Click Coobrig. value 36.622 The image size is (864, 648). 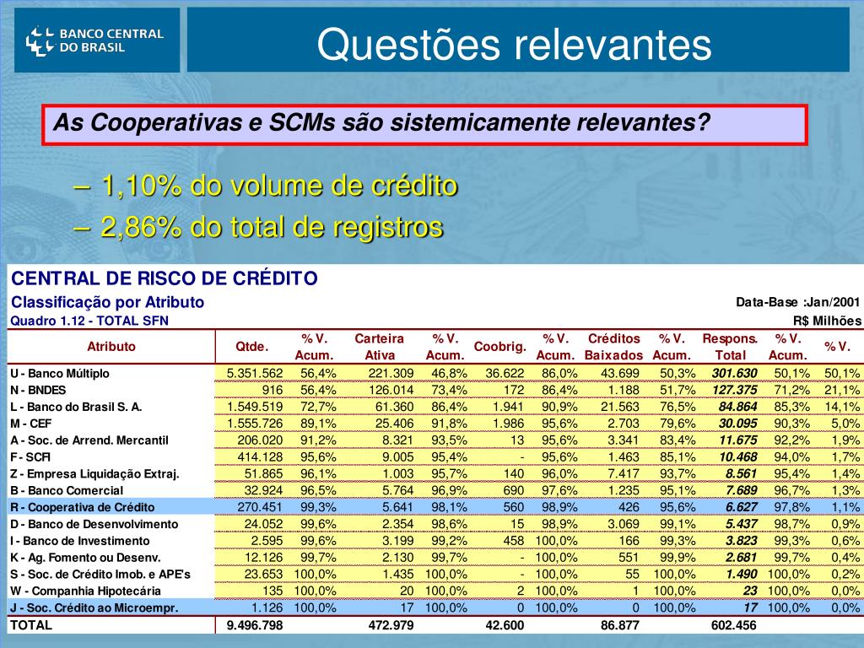(x=505, y=373)
